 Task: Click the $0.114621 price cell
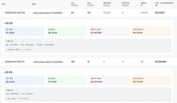[x=160, y=13]
